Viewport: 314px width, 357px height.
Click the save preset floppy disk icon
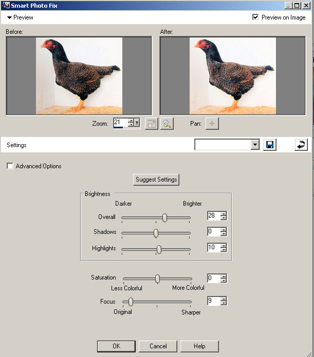tap(270, 145)
